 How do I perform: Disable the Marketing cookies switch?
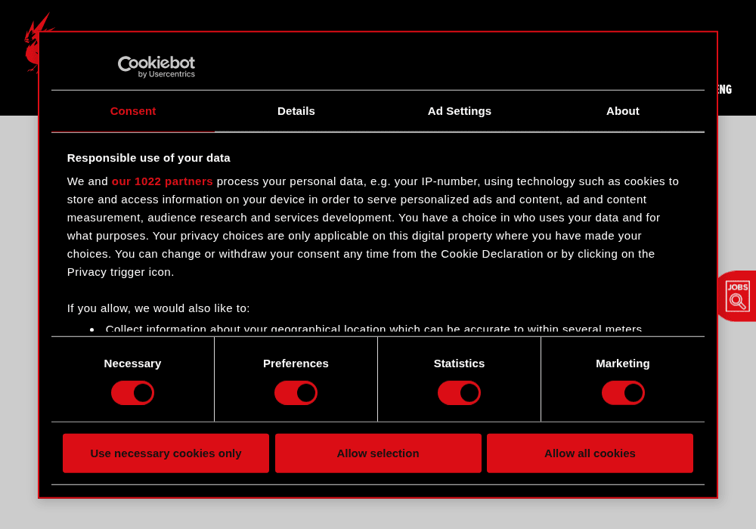[x=623, y=393]
